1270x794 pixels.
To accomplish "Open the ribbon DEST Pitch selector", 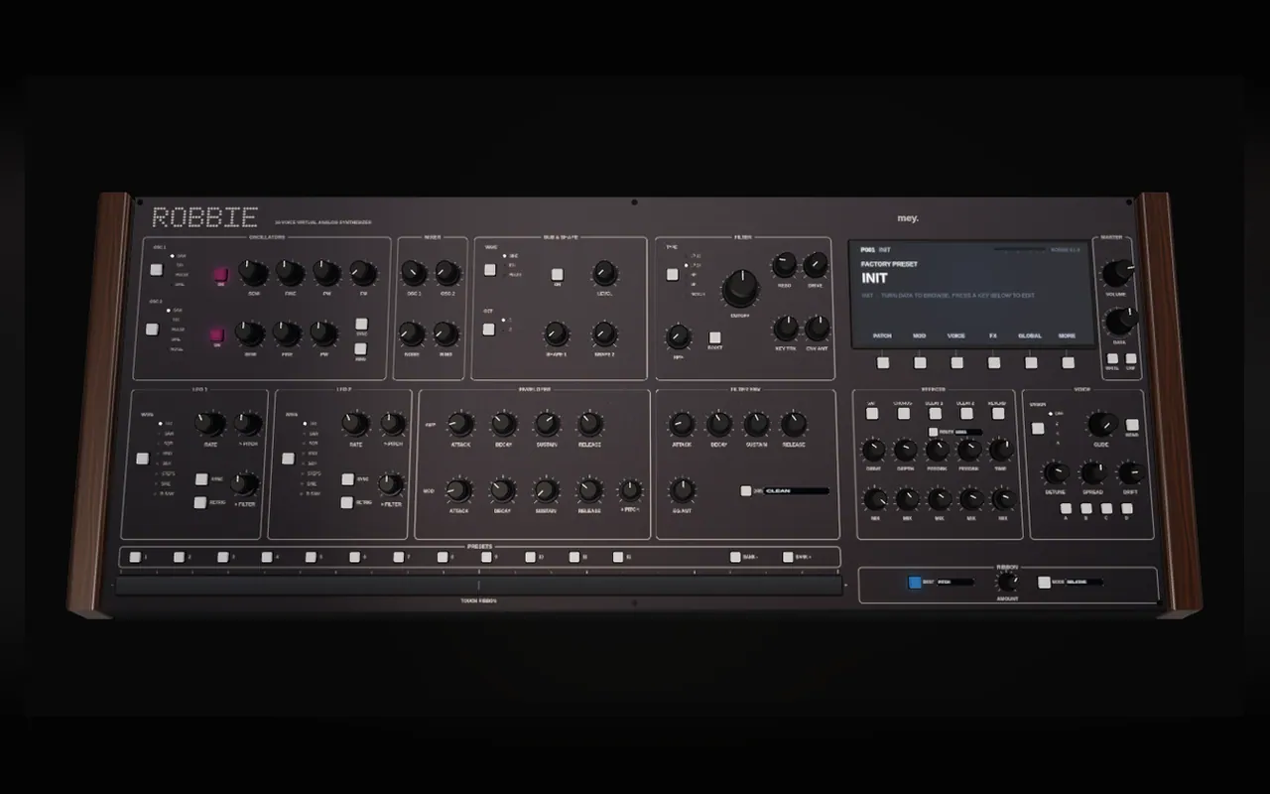I will tap(954, 583).
